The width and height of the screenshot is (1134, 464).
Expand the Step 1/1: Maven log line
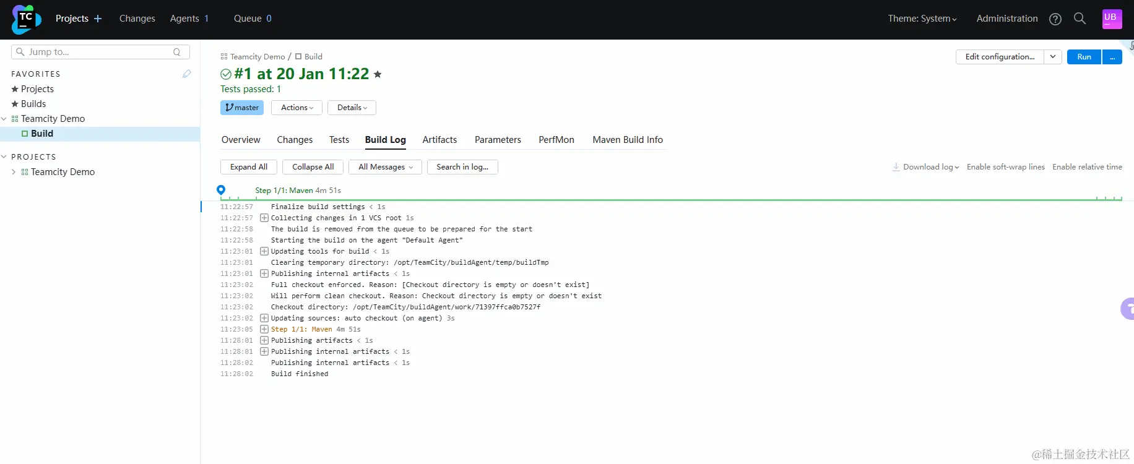click(x=264, y=329)
